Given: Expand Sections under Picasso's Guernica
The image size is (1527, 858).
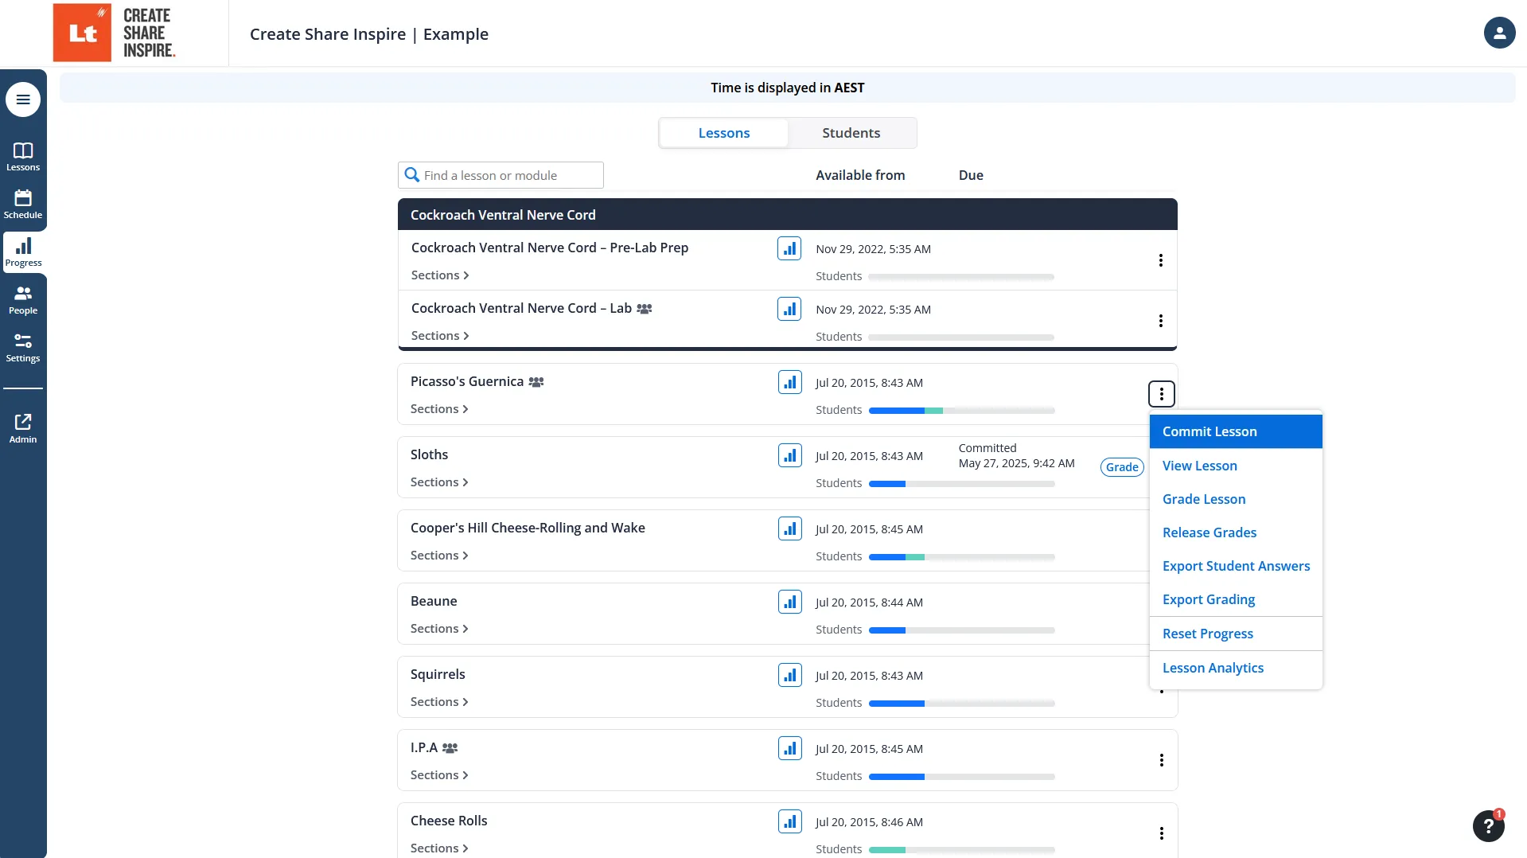Looking at the screenshot, I should 439,409.
